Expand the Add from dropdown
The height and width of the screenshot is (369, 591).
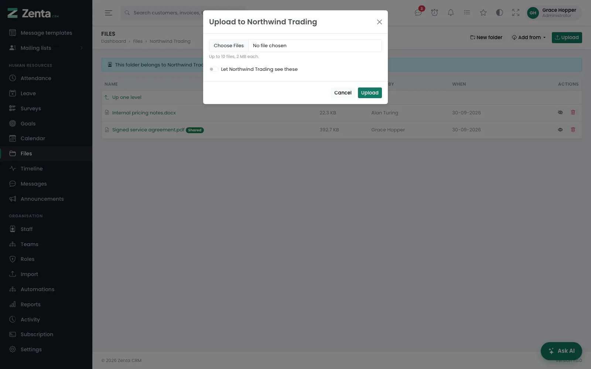point(529,38)
